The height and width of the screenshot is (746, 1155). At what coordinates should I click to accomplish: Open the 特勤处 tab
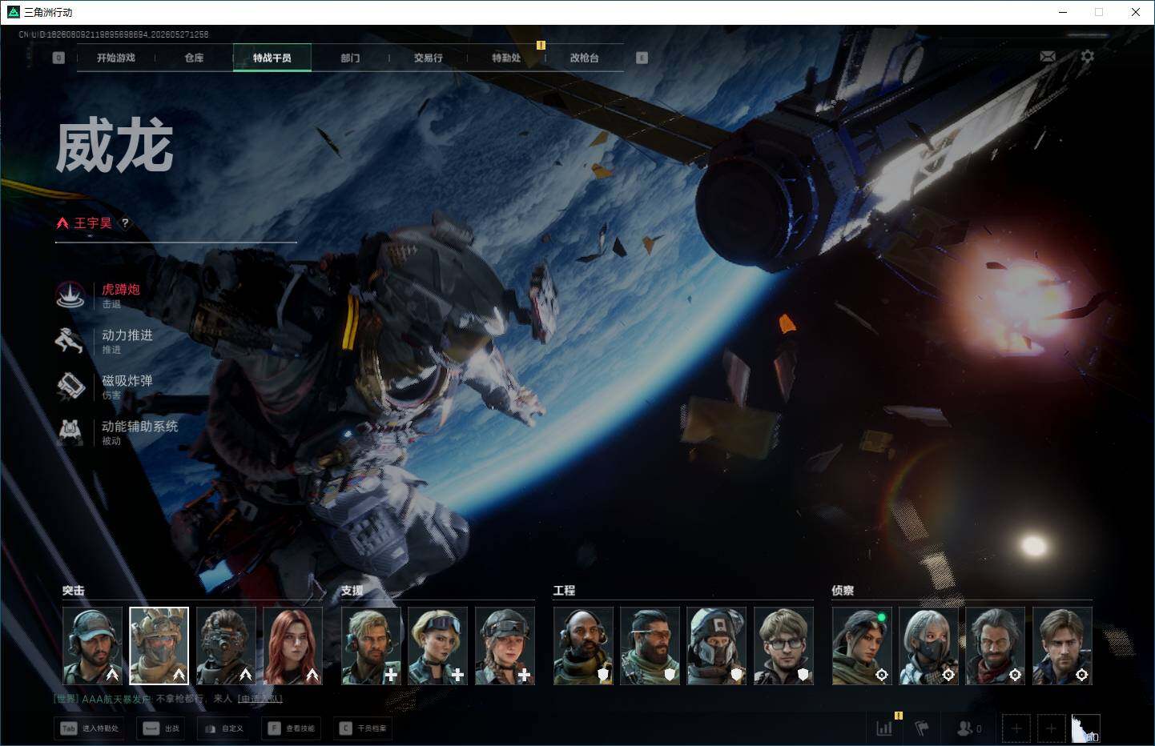[x=506, y=58]
